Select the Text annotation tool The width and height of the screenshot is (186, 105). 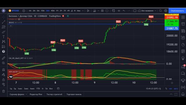tap(3, 37)
